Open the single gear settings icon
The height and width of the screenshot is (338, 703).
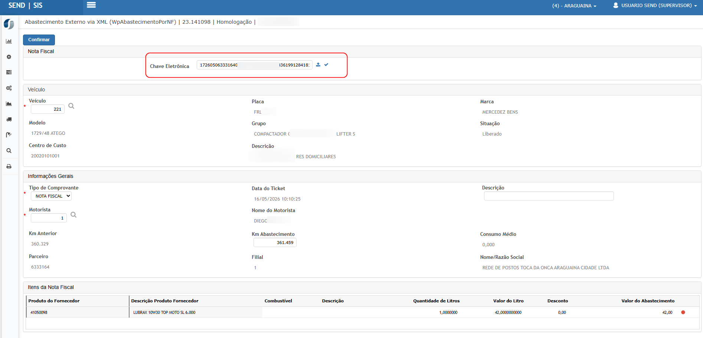click(9, 57)
